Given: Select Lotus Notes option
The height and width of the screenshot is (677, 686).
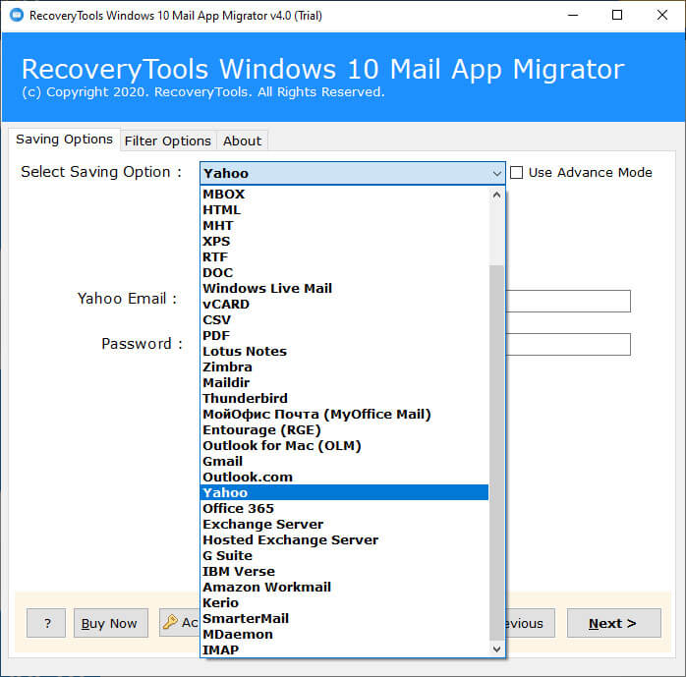Looking at the screenshot, I should pyautogui.click(x=344, y=352).
